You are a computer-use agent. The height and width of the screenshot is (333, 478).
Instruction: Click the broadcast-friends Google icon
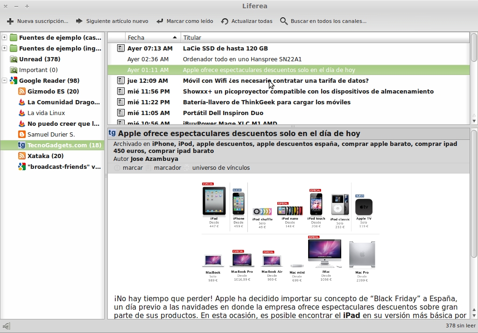tap(21, 166)
